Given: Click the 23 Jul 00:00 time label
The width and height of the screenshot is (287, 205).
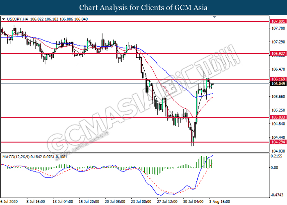Looking at the screenshot, I should (x=141, y=202).
